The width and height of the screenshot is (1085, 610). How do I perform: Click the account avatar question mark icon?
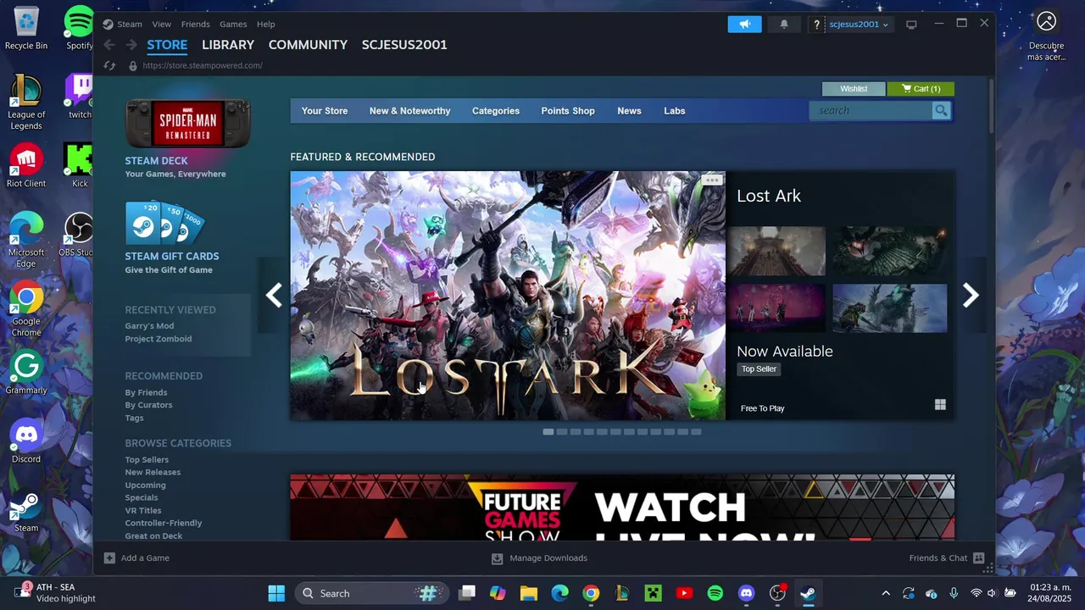[x=816, y=25]
